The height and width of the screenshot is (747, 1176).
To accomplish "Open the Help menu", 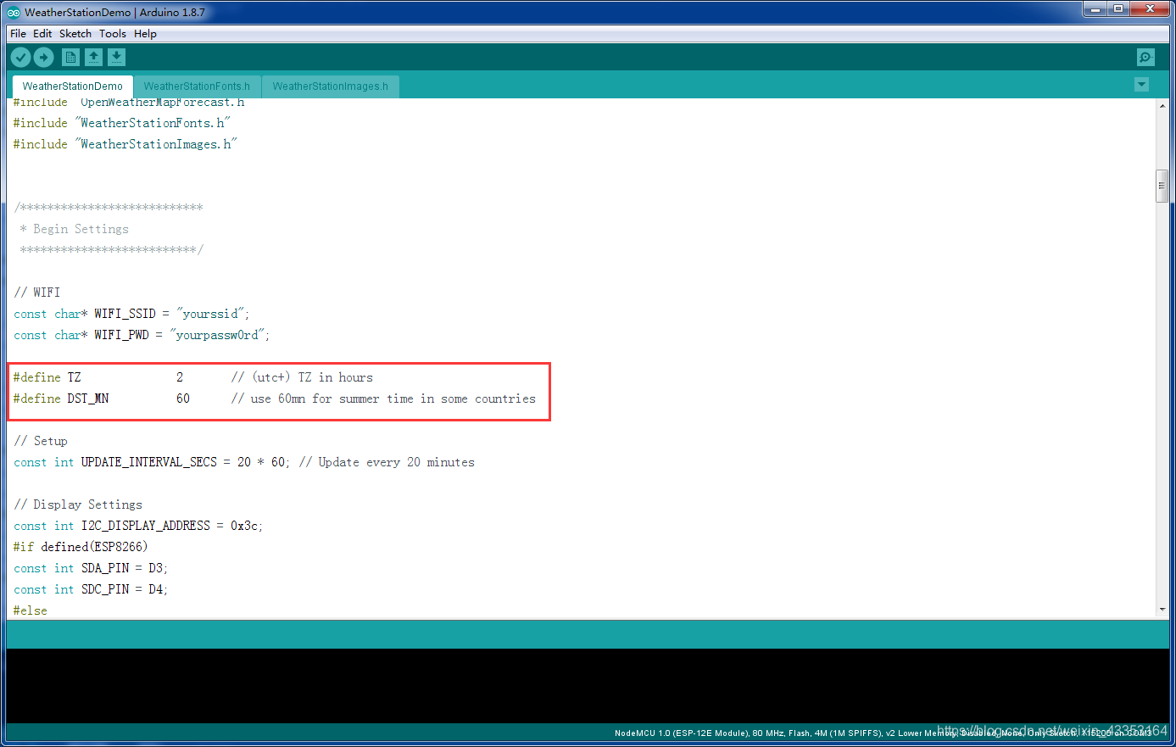I will point(145,34).
